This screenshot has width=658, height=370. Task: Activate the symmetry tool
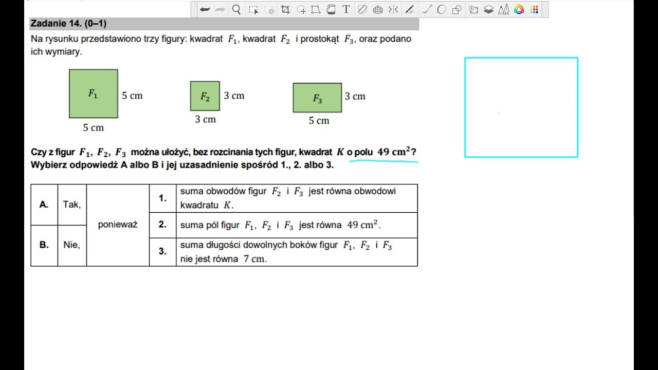[393, 9]
